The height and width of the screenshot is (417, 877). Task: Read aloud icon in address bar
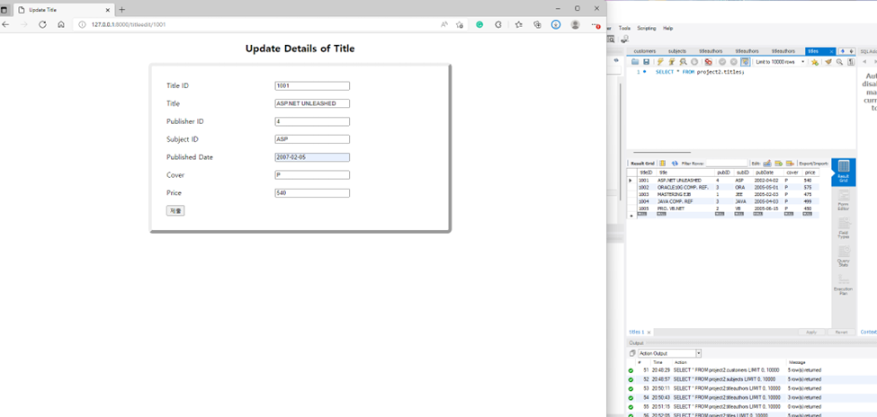point(444,24)
